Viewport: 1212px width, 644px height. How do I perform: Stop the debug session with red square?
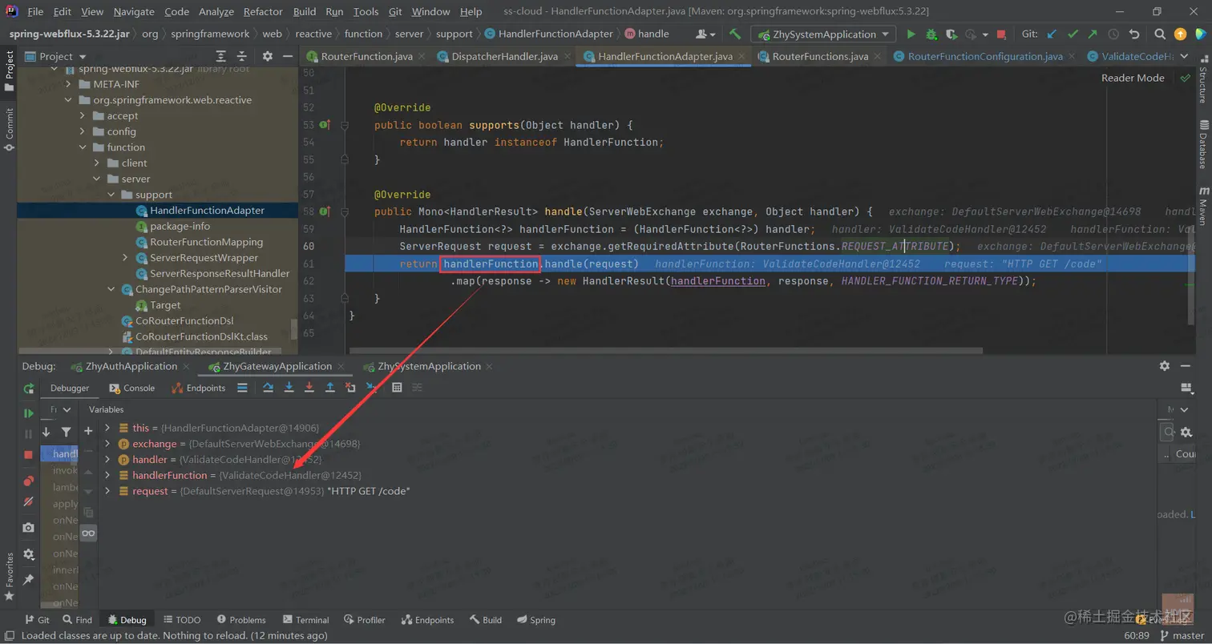(29, 454)
